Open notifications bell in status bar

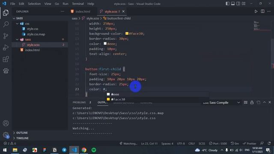[x=269, y=143]
